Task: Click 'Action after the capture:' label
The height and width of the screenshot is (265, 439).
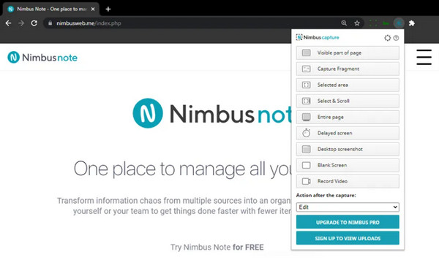Action: click(326, 195)
